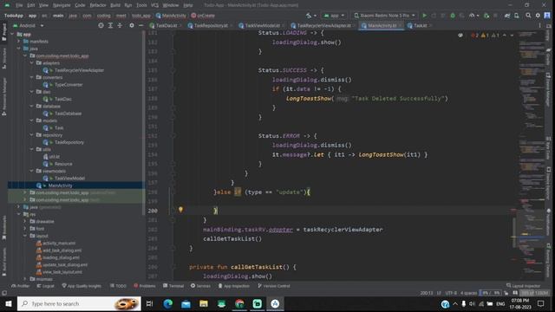Open the Layout Inspector tool window
The width and height of the screenshot is (555, 312).
pos(524,286)
